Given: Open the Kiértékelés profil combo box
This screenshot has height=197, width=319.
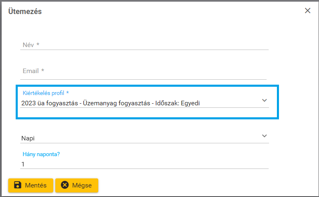Looking at the screenshot, I should point(140,103).
